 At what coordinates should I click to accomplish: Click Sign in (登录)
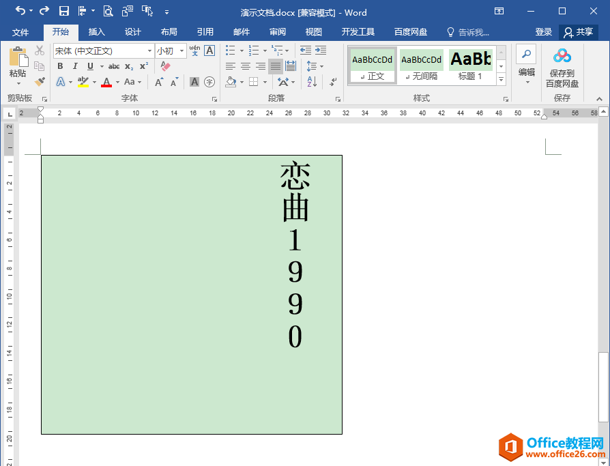(544, 32)
